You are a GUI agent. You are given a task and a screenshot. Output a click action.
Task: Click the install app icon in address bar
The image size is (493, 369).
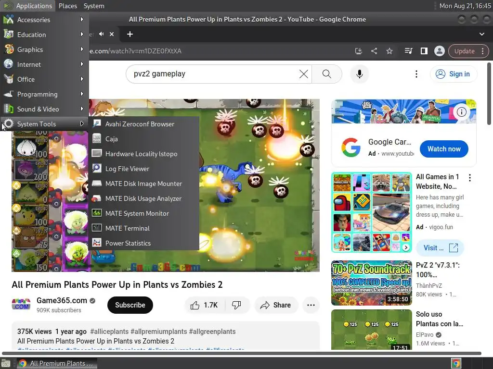358,51
